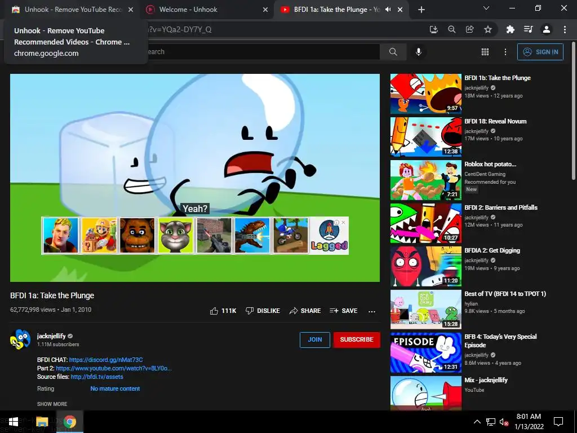This screenshot has height=433, width=577.
Task: Click SAVE to add to playlist
Action: (343, 311)
